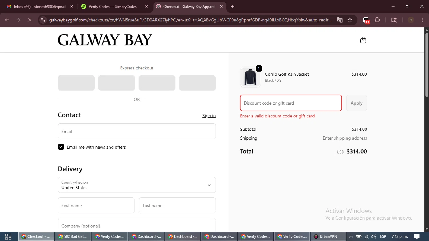
Task: Click the Apply discount button
Action: click(356, 103)
